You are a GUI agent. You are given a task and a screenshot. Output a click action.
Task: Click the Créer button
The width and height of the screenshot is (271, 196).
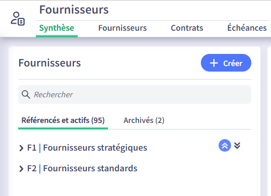(226, 63)
